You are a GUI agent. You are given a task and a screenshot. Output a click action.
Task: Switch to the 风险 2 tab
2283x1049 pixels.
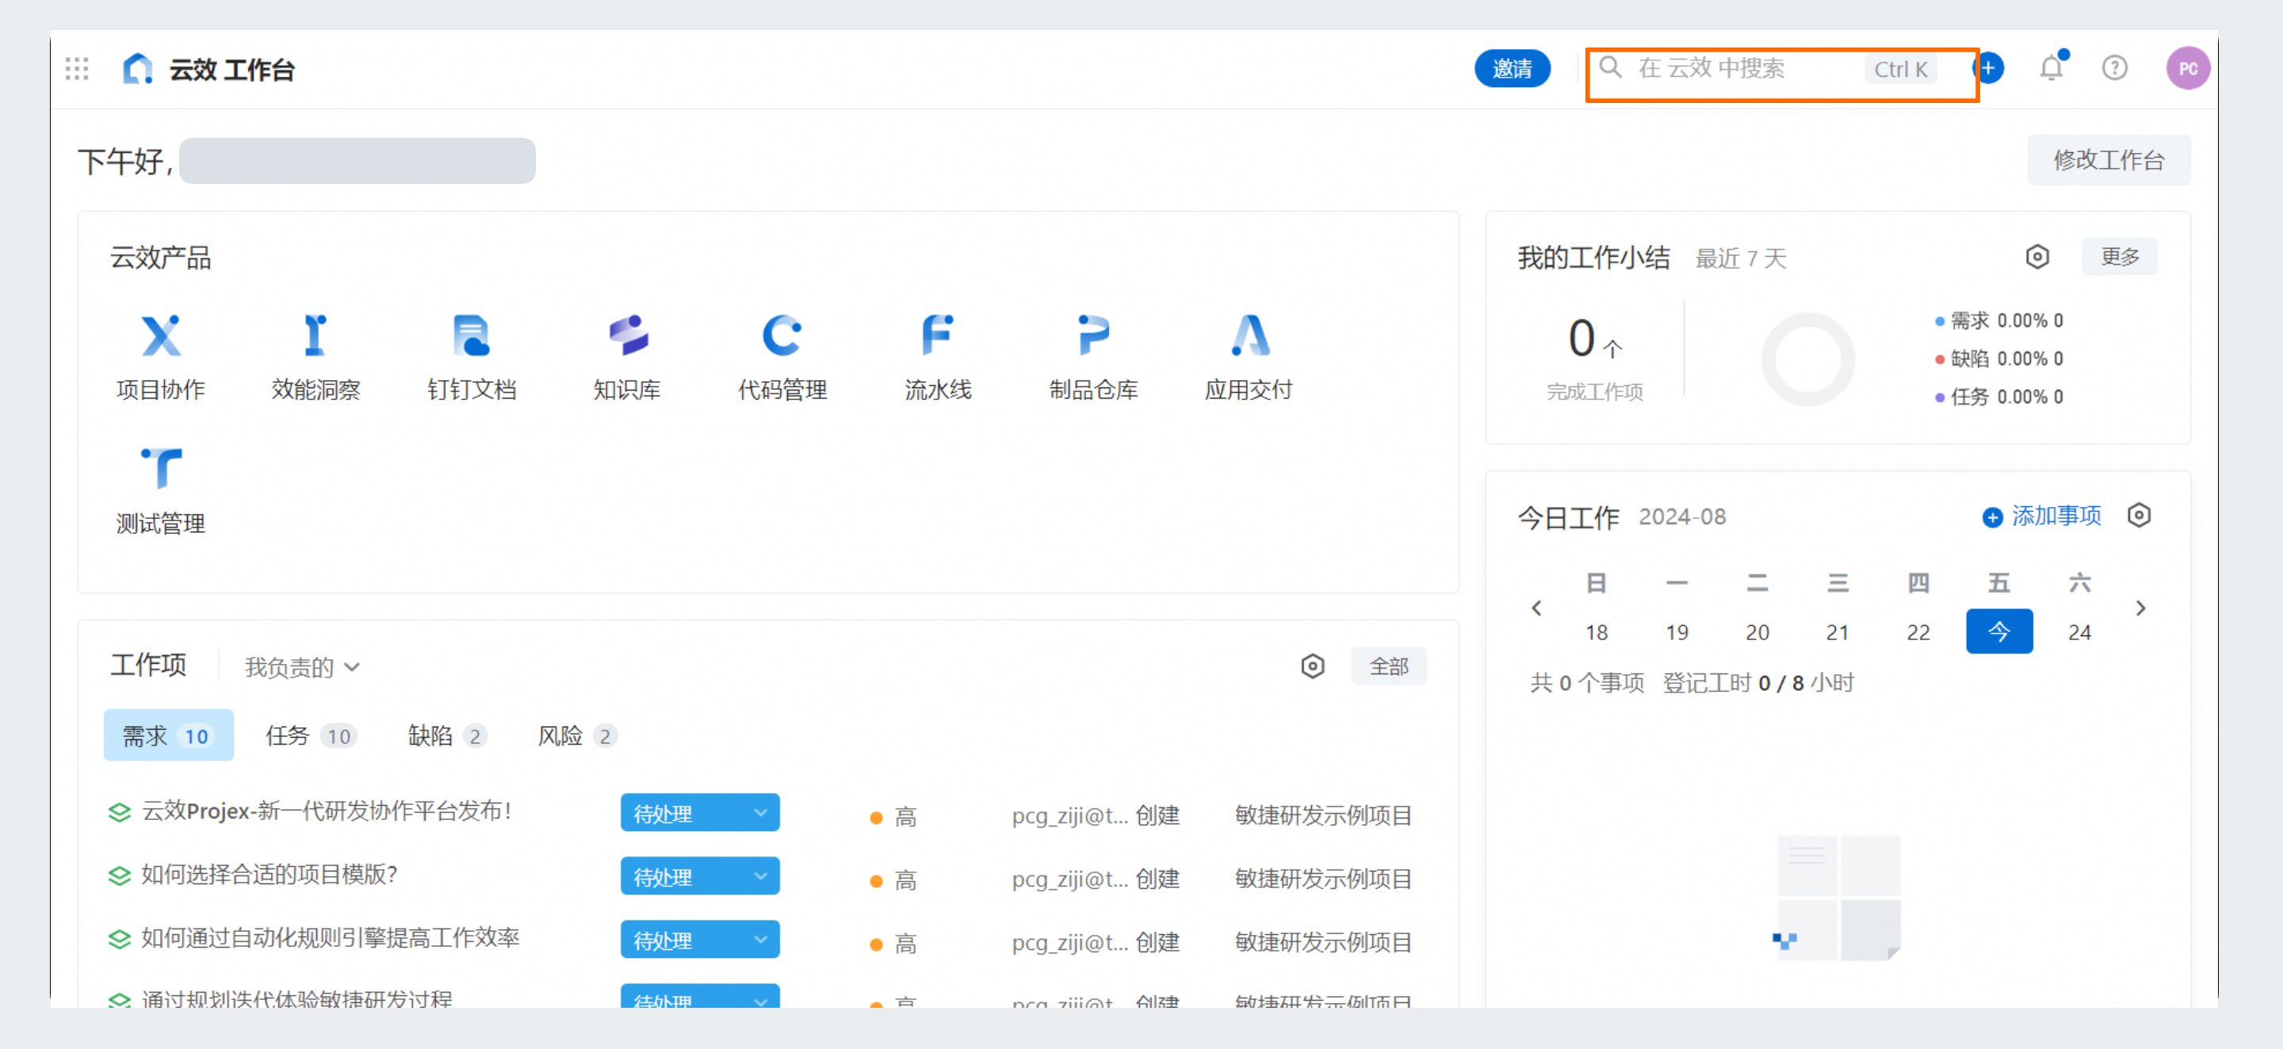coord(577,735)
